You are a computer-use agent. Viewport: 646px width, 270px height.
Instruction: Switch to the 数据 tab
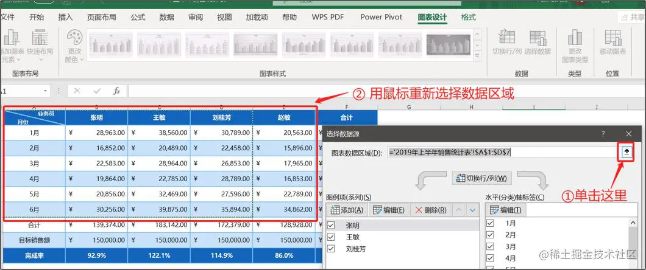pyautogui.click(x=167, y=17)
